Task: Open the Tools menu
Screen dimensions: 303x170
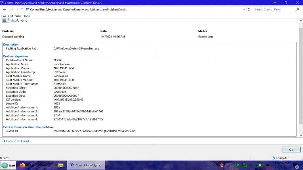Action: (x=27, y=16)
